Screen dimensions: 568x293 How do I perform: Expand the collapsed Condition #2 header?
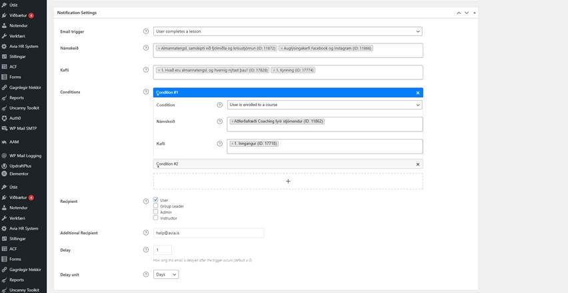click(280, 164)
